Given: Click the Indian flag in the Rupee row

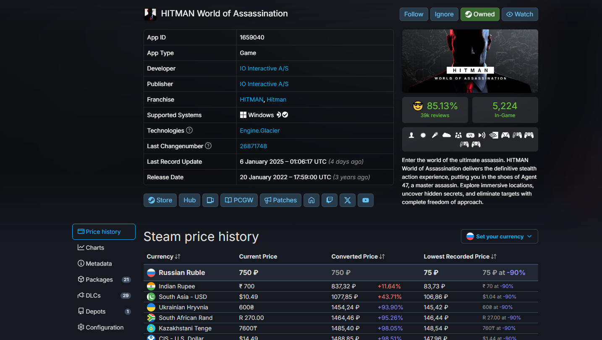Looking at the screenshot, I should pos(151,286).
